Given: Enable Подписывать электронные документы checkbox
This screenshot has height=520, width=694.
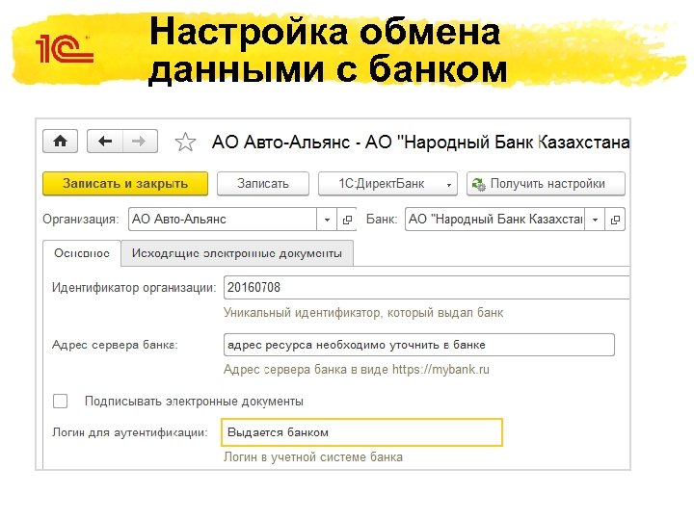Looking at the screenshot, I should (60, 401).
